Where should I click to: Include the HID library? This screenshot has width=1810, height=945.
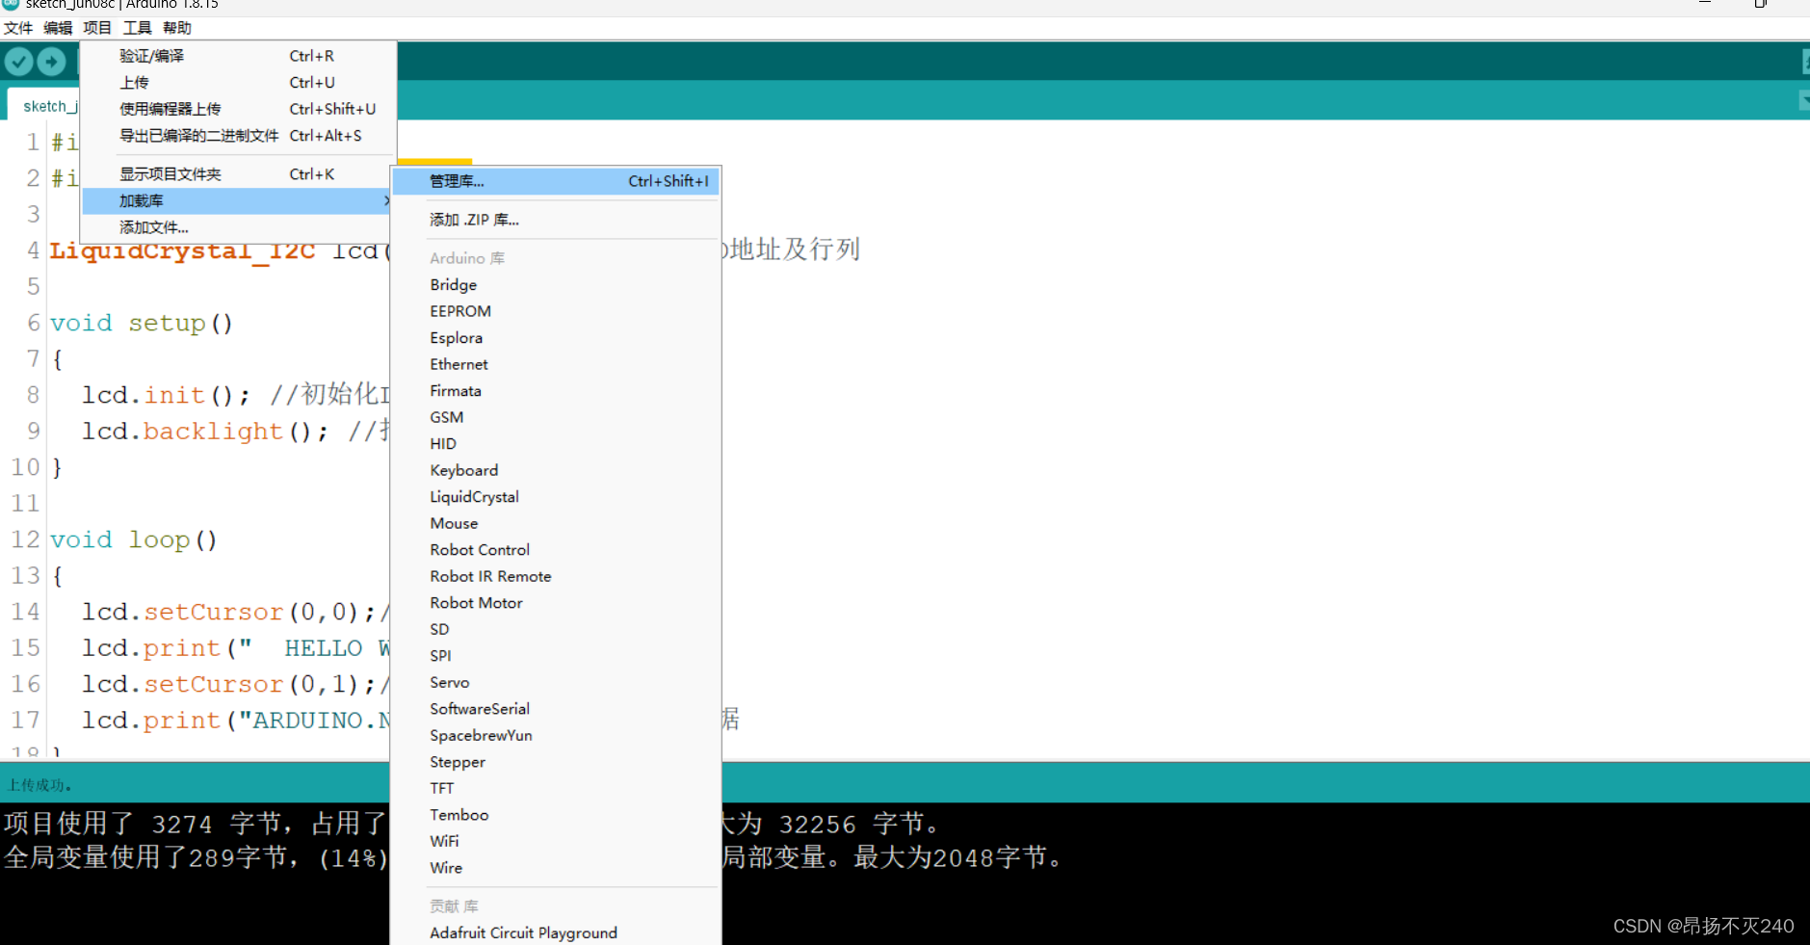(x=556, y=444)
